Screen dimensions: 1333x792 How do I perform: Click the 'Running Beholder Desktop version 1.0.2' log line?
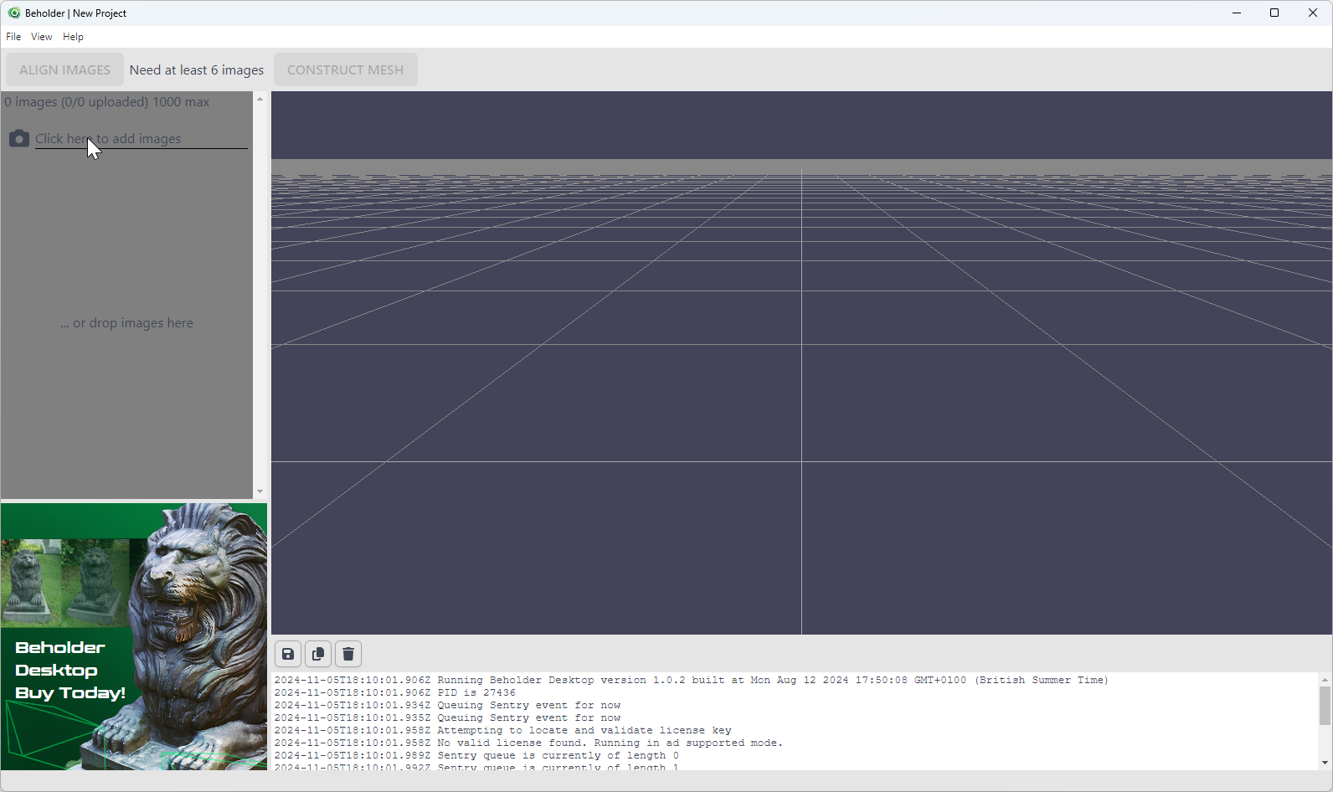(692, 681)
